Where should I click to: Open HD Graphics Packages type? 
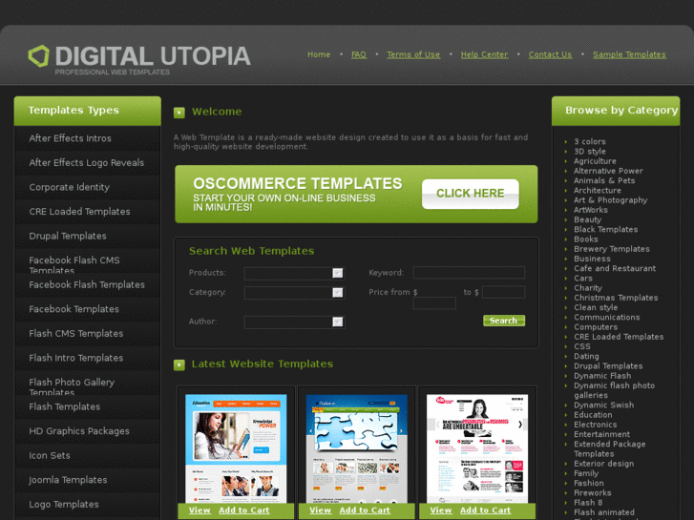click(x=79, y=430)
